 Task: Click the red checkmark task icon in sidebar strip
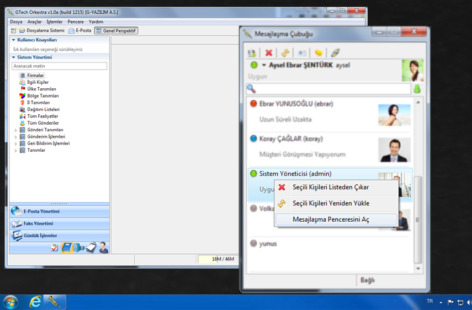(x=54, y=248)
